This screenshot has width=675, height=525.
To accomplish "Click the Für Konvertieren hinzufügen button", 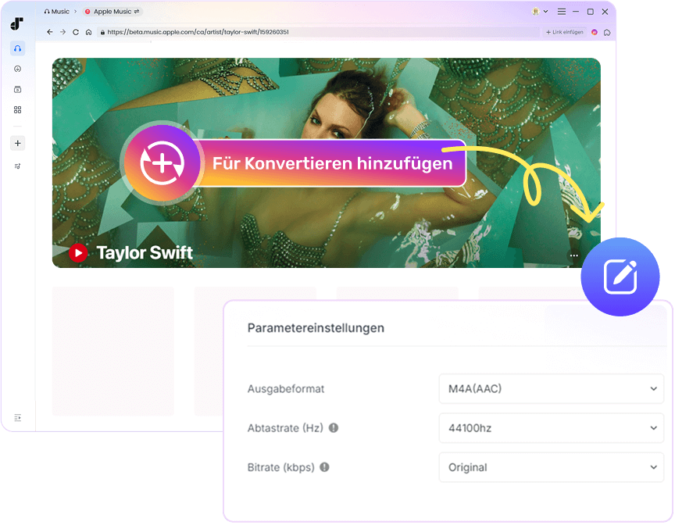I will (x=332, y=162).
